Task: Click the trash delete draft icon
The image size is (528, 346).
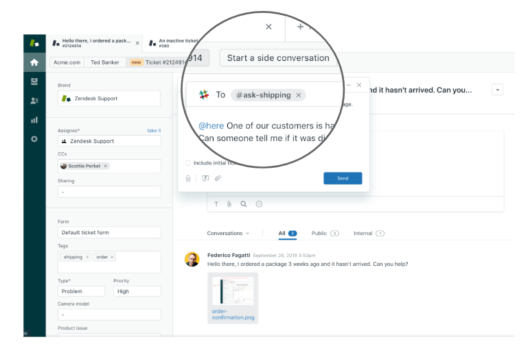Action: coord(188,178)
